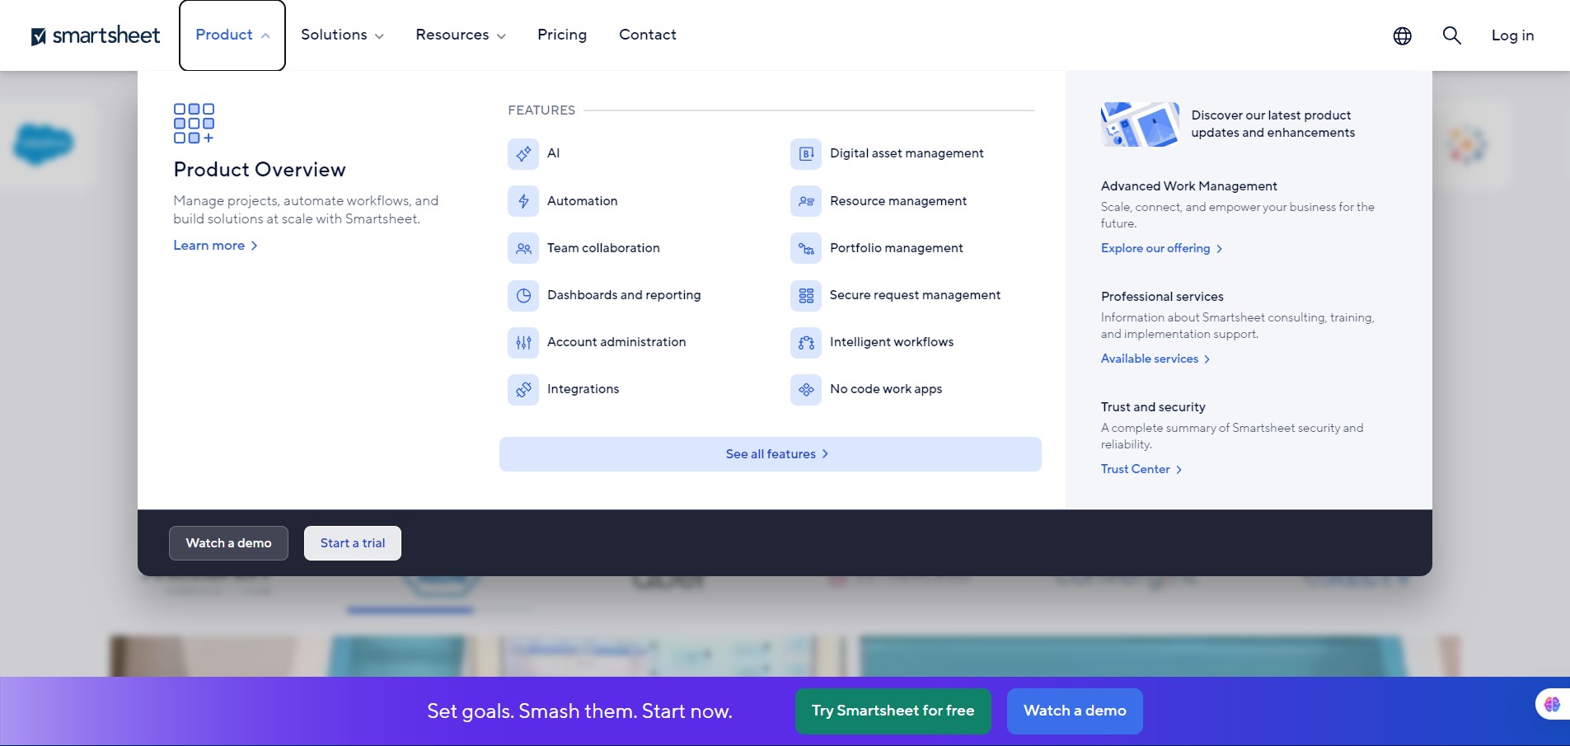Open Dashboards and reporting feature
Screen dimensions: 1570x746
[624, 295]
